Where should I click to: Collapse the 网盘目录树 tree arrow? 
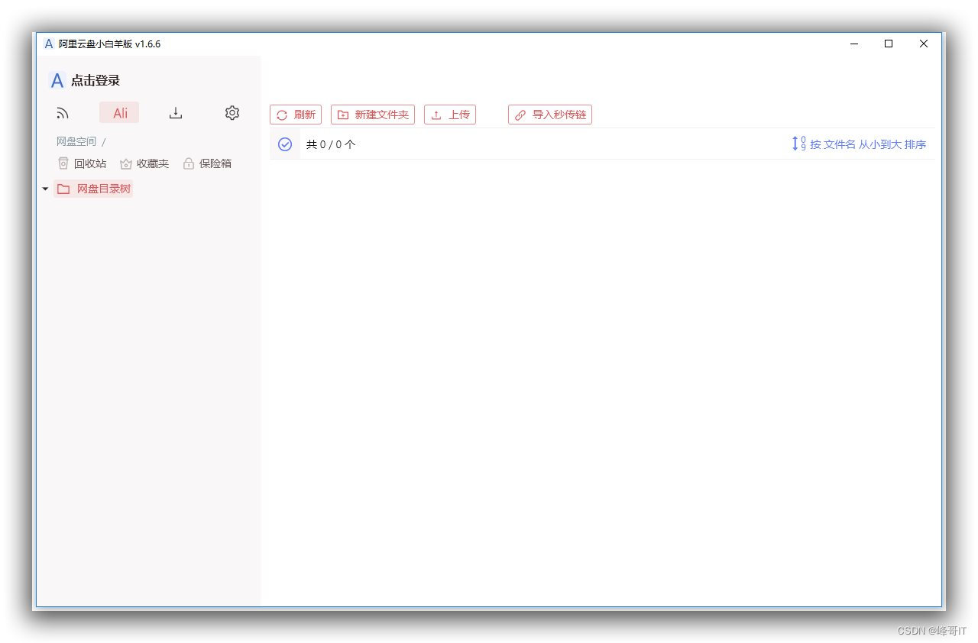pyautogui.click(x=45, y=189)
